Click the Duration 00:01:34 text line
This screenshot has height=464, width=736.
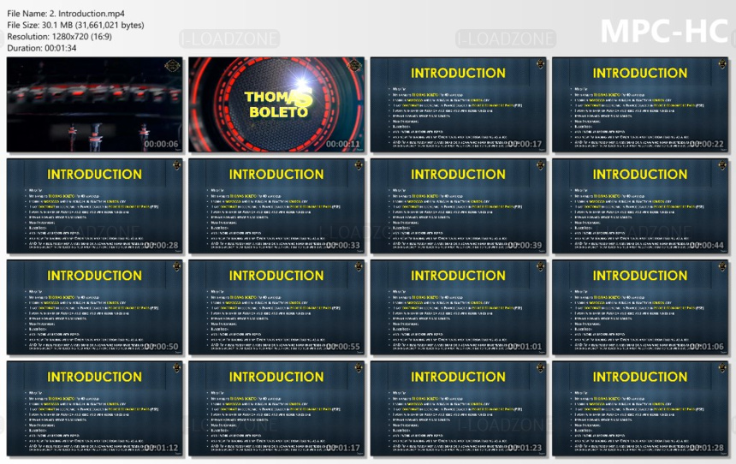click(x=41, y=48)
